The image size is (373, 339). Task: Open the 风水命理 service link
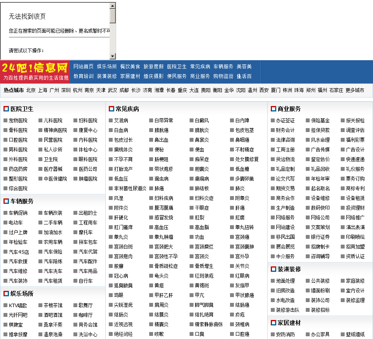click(320, 140)
